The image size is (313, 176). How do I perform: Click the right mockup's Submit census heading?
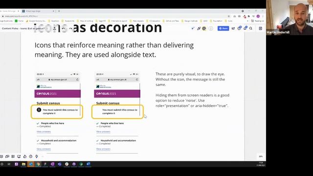pos(108,103)
